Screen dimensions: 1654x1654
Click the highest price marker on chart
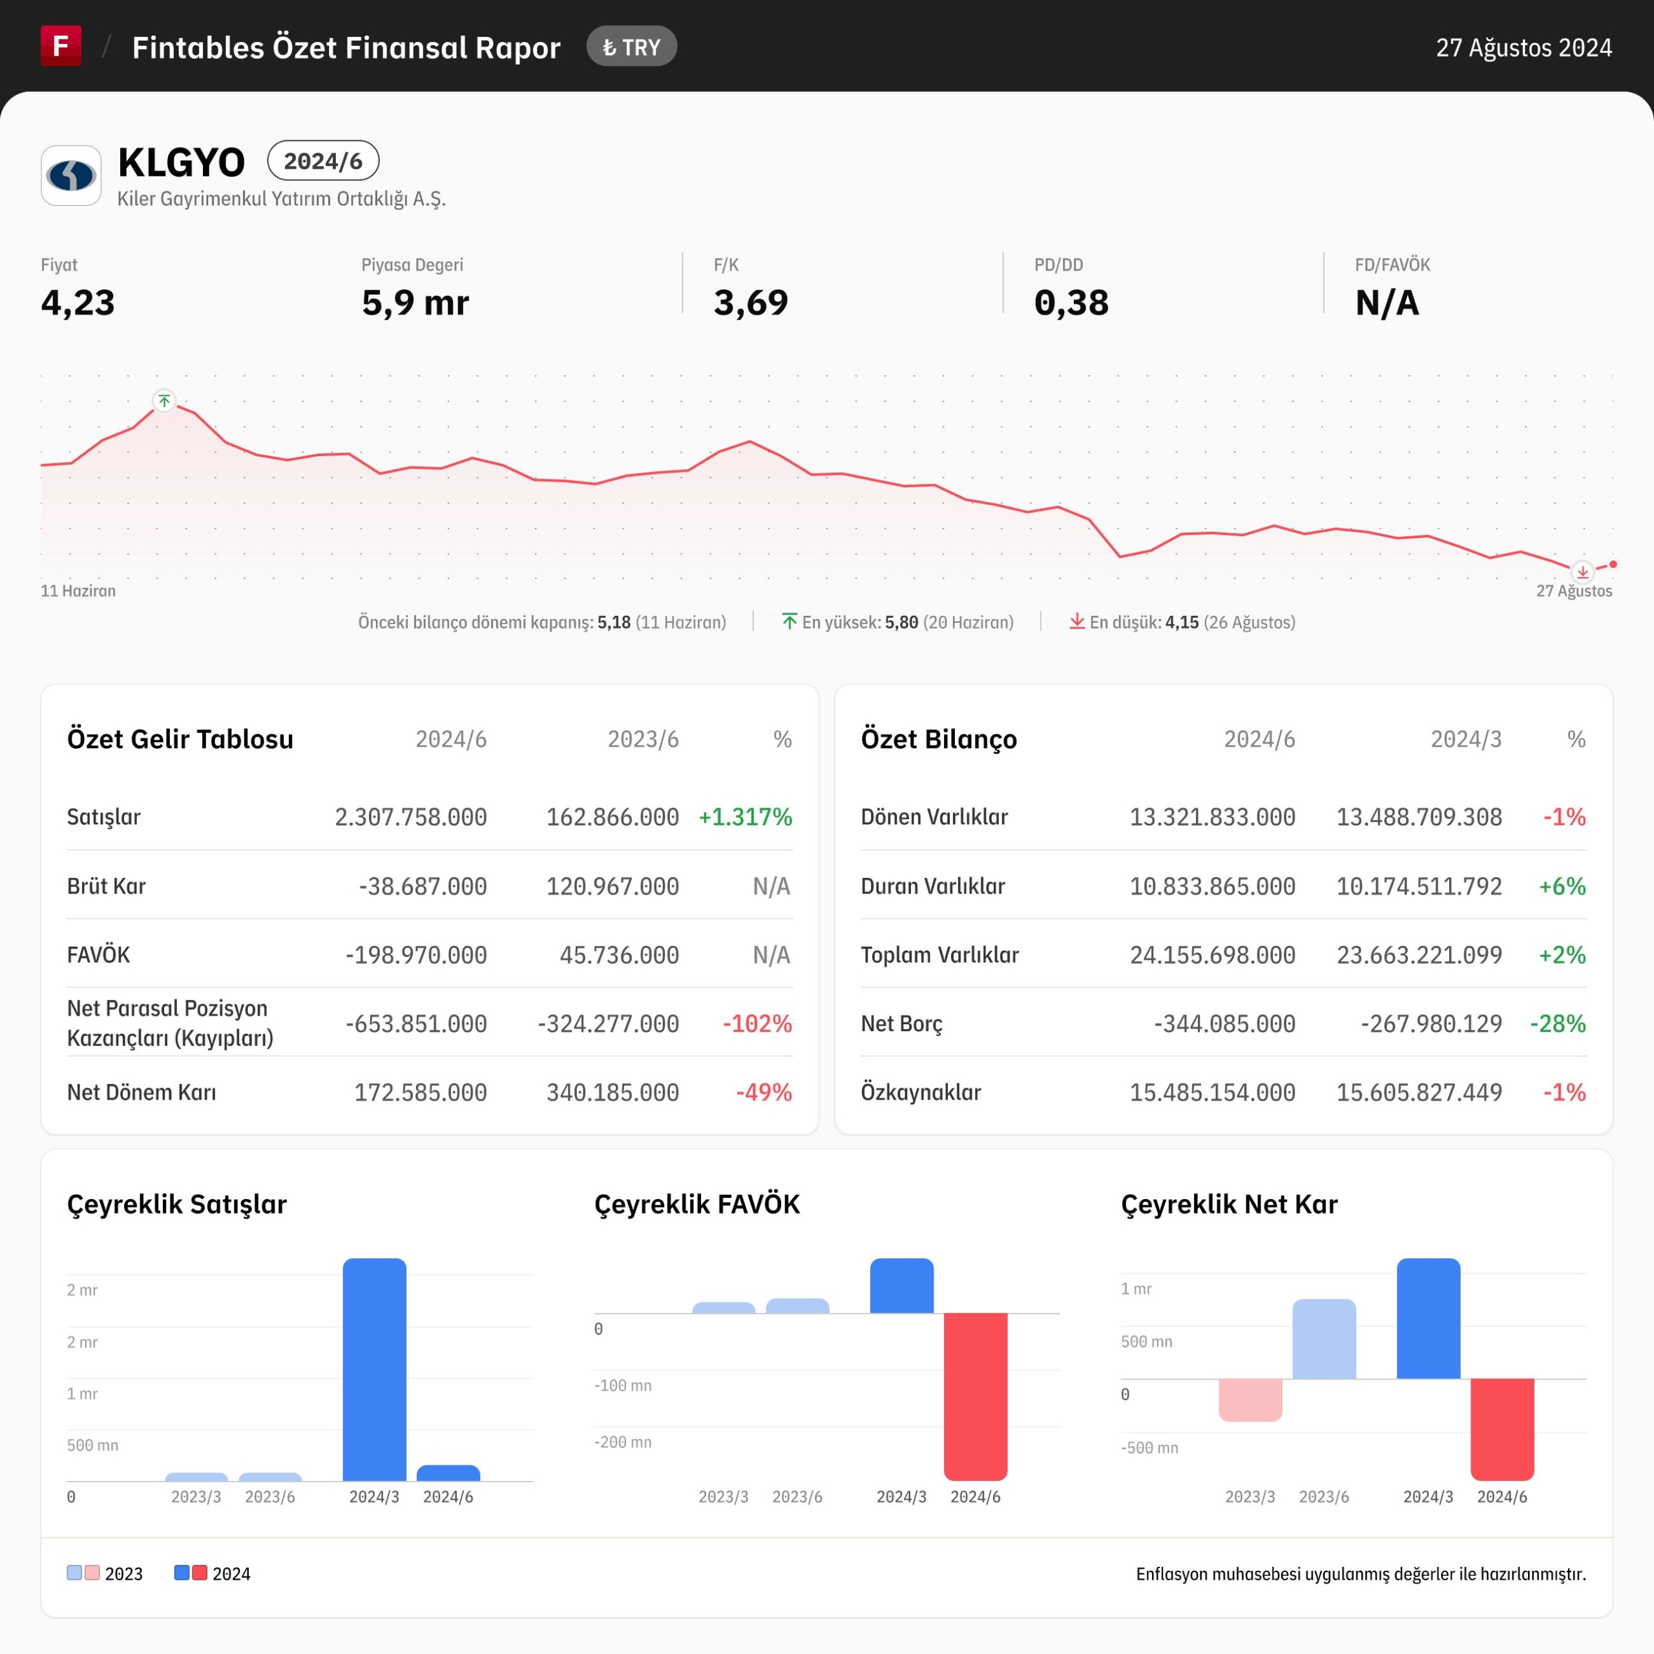point(164,401)
